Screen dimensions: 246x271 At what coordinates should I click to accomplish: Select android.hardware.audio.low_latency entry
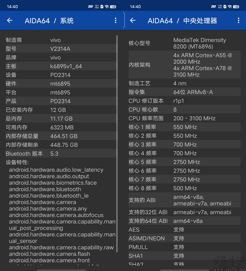pyautogui.click(x=56, y=170)
